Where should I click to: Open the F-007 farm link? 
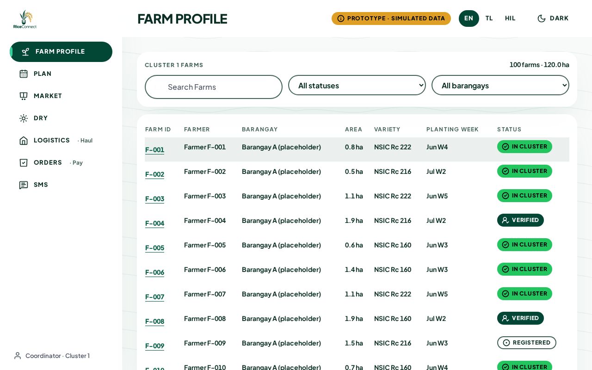[154, 297]
